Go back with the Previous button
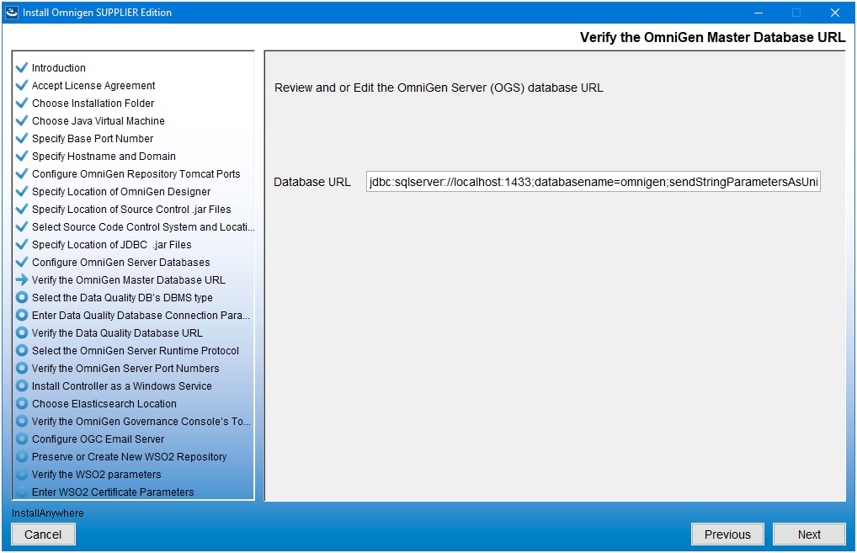Screen dimensions: 857x553 tap(727, 534)
